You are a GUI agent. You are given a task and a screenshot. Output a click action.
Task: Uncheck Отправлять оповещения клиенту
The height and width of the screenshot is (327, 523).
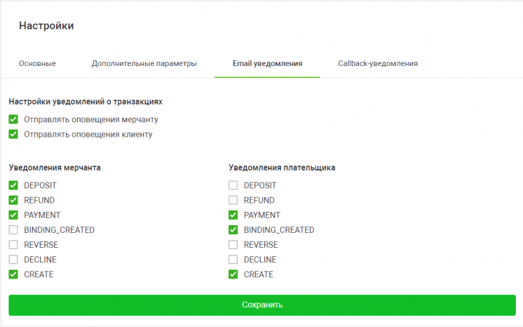tap(13, 134)
